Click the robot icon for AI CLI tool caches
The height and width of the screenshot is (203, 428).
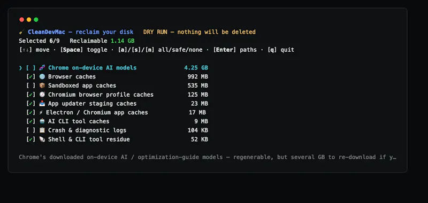coord(42,121)
